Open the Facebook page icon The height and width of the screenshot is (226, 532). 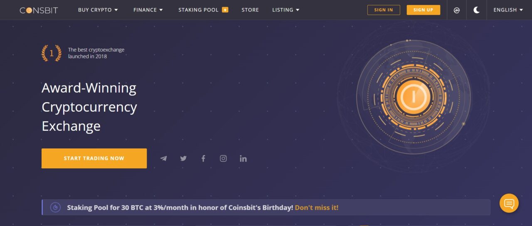203,158
